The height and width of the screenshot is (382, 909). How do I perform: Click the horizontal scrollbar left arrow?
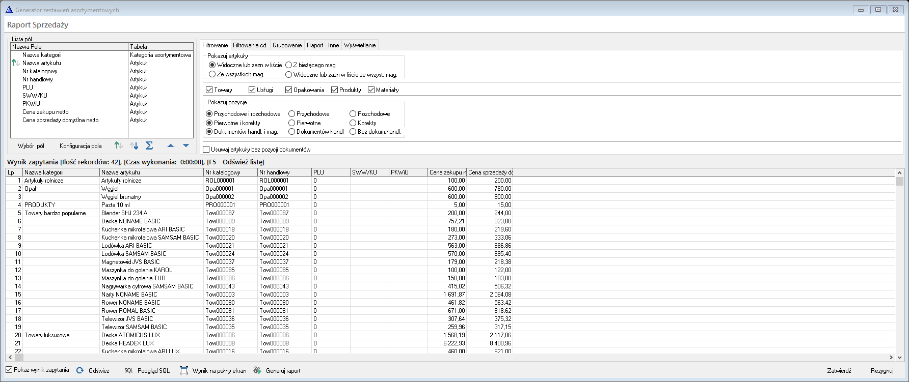click(11, 357)
